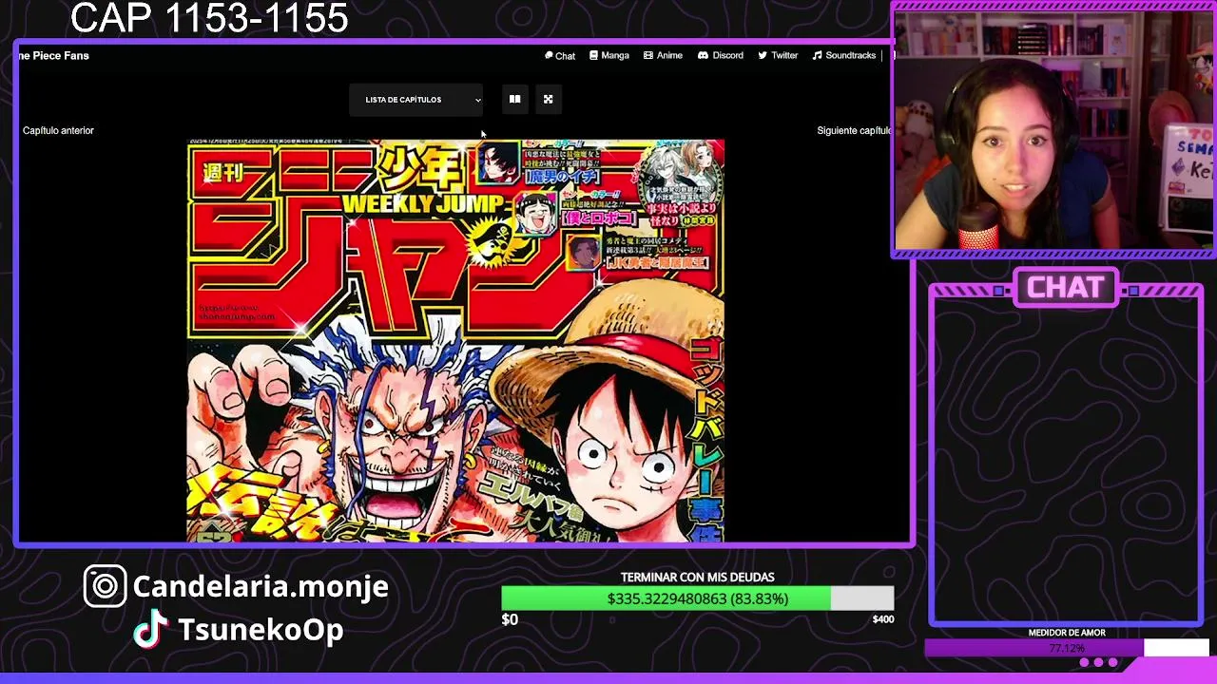Viewport: 1217px width, 684px height.
Task: Click the chat bubble icon beside Chat
Action: (549, 56)
